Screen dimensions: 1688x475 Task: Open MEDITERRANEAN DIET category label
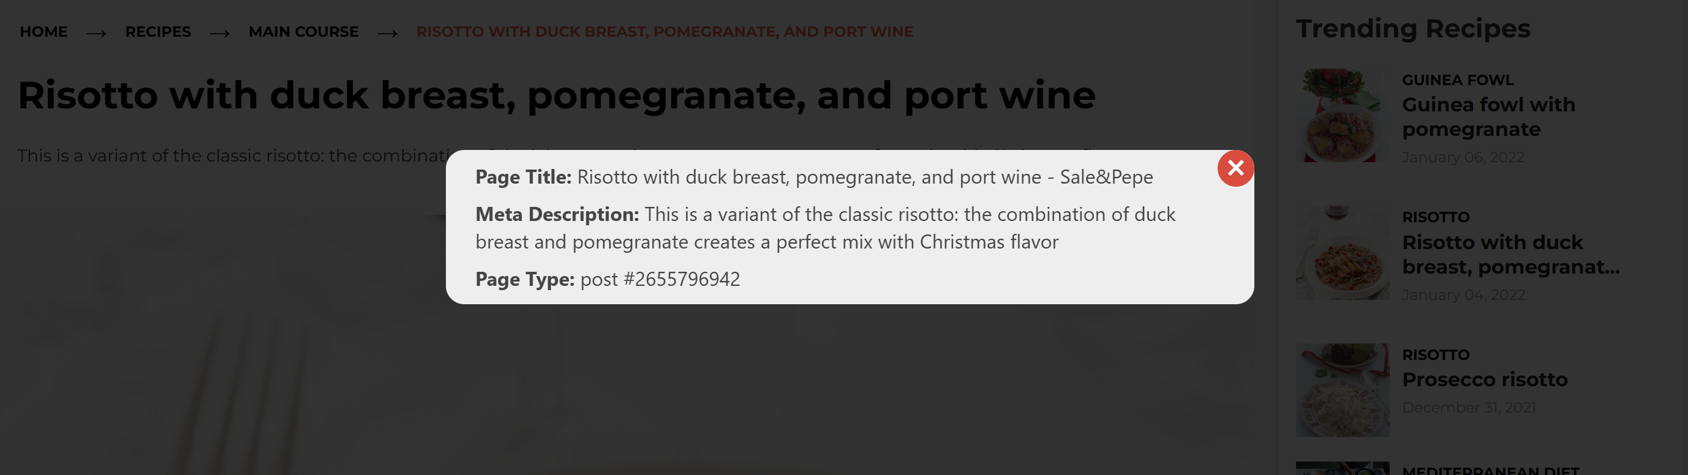point(1490,469)
